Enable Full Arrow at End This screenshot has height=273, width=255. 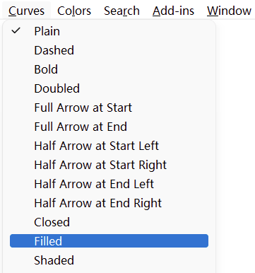tap(109, 127)
